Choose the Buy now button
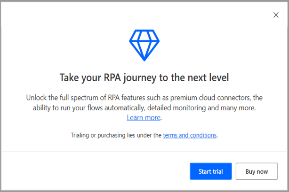The height and width of the screenshot is (192, 289). [x=257, y=171]
